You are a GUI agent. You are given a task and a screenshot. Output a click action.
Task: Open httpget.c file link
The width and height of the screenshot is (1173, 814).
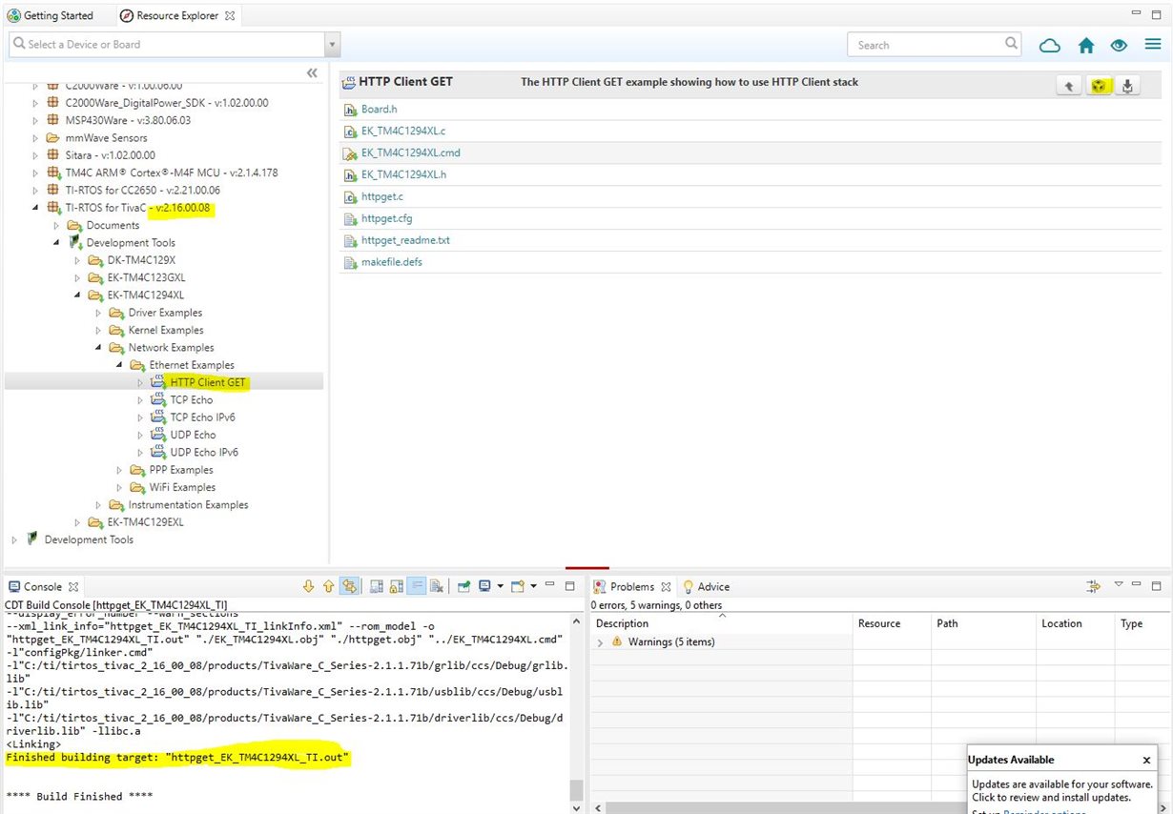pyautogui.click(x=381, y=196)
